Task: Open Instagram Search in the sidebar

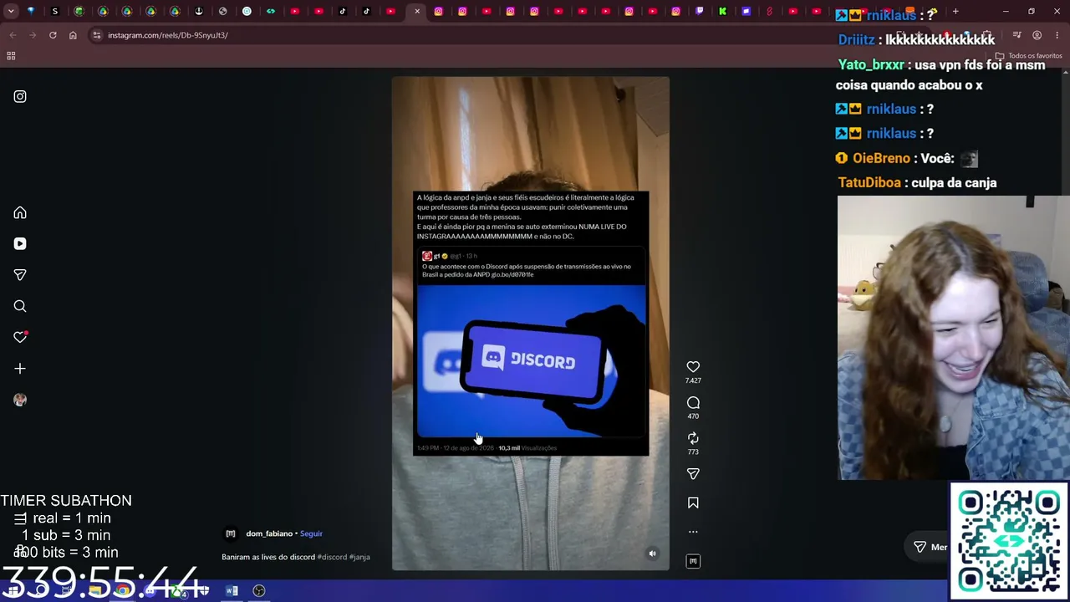Action: tap(20, 306)
